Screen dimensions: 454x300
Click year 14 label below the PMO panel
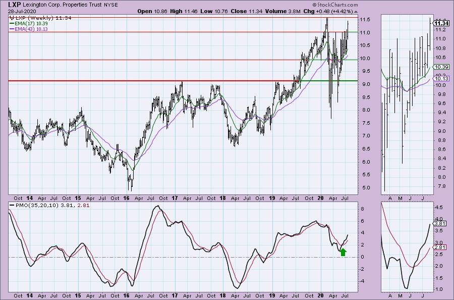pyautogui.click(x=29, y=295)
